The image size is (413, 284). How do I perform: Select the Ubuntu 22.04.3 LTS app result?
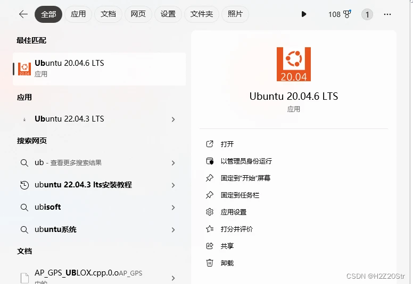100,119
